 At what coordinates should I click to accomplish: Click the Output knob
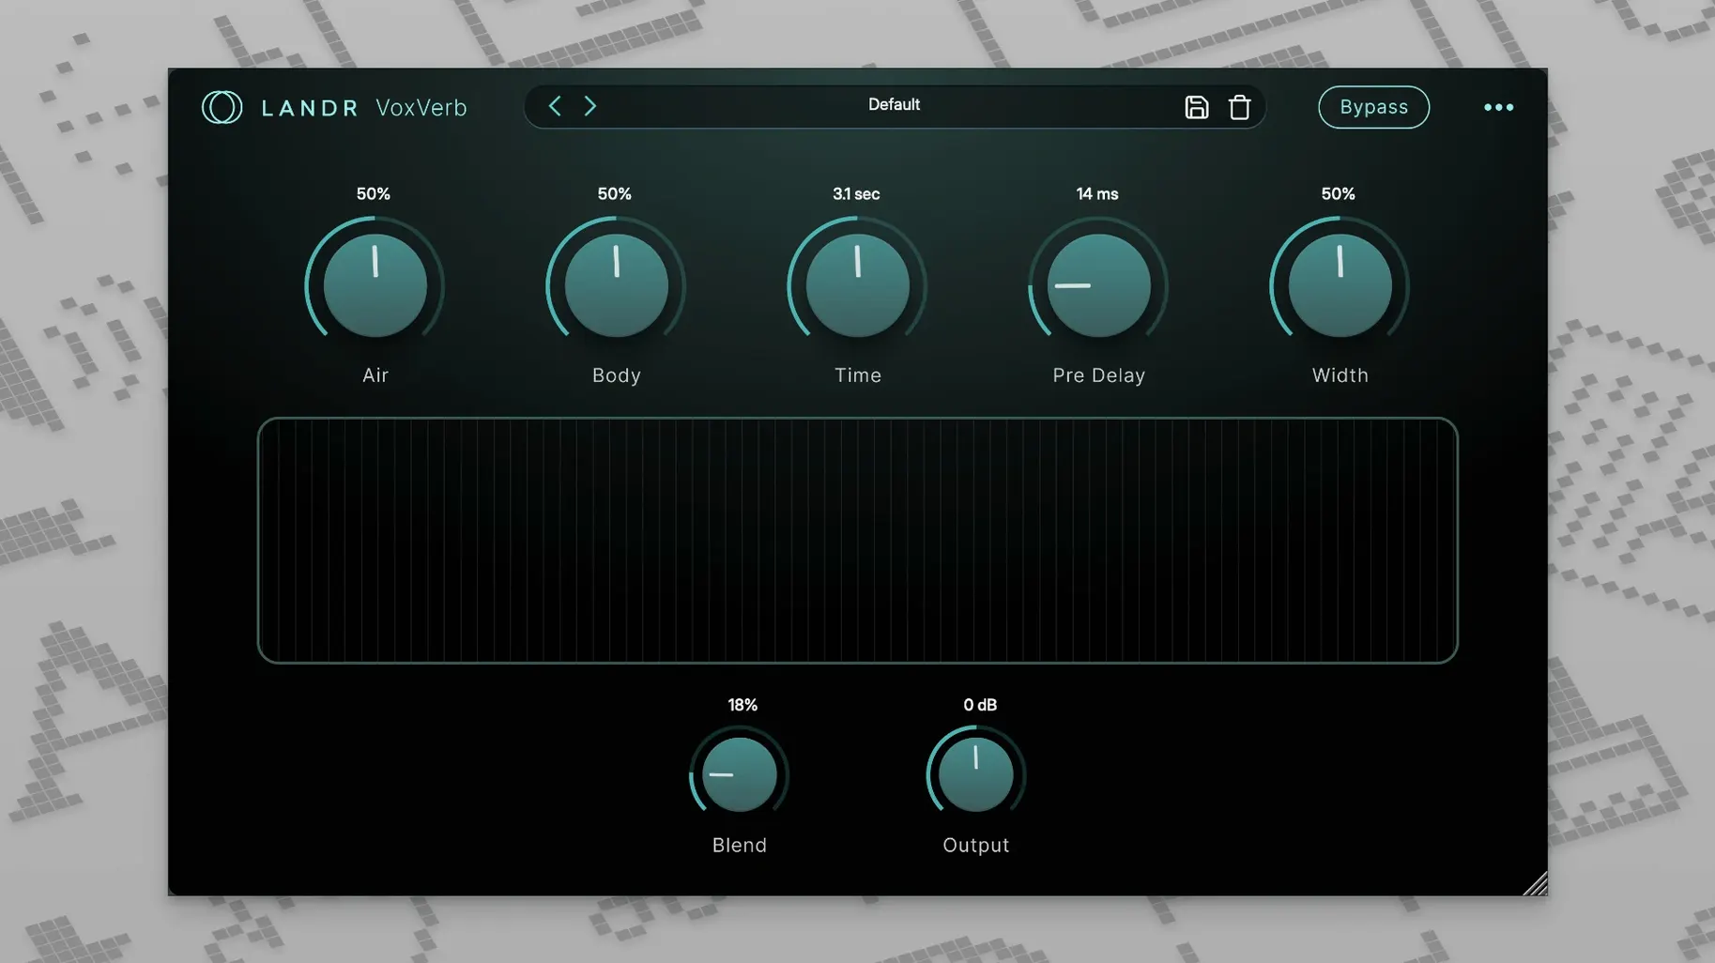click(975, 773)
